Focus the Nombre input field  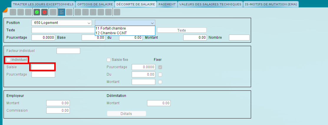coord(239,38)
